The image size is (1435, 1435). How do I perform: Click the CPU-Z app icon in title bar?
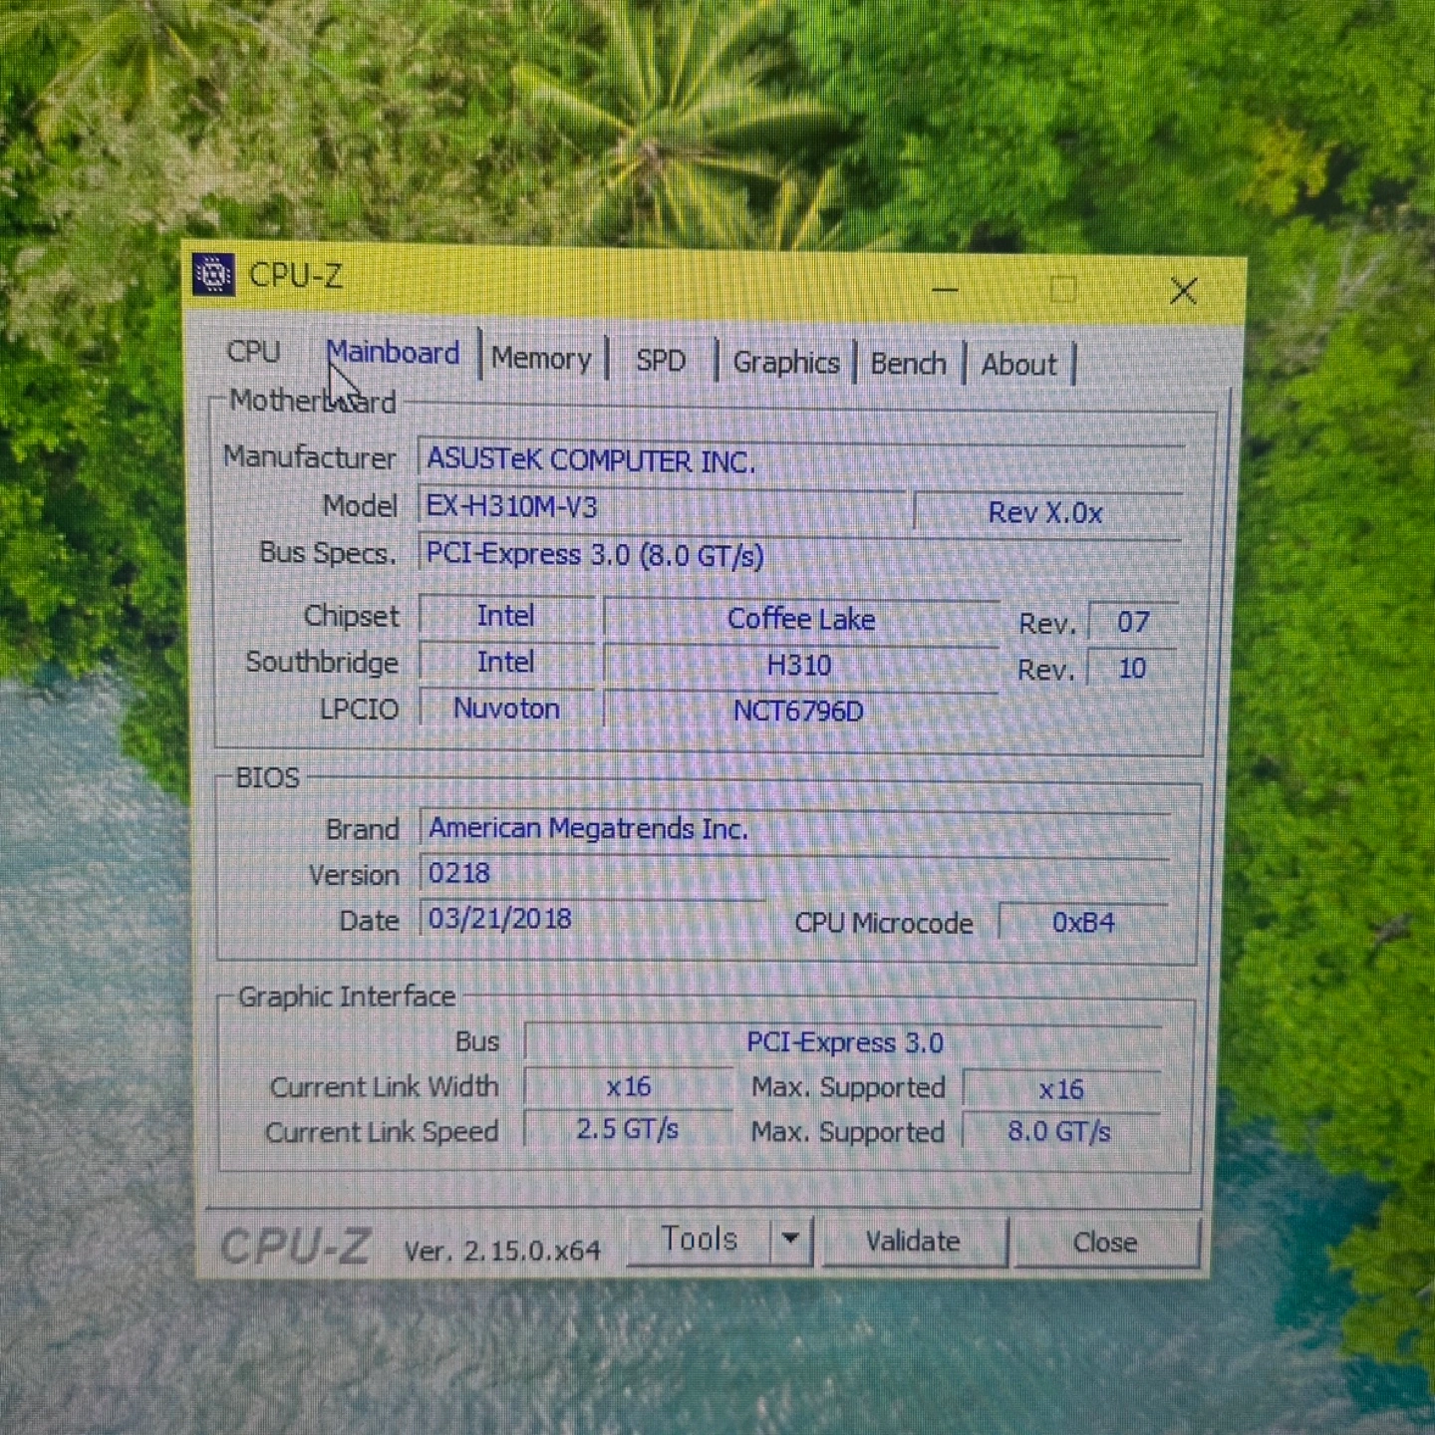click(x=213, y=274)
